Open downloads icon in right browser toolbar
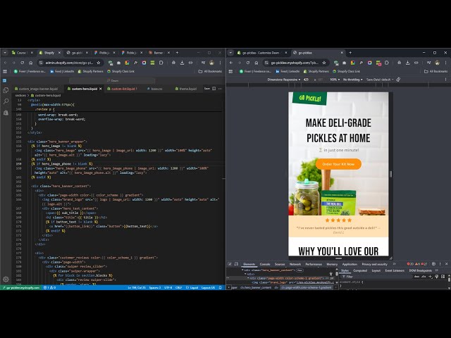This screenshot has height=338, width=451. pos(407,63)
